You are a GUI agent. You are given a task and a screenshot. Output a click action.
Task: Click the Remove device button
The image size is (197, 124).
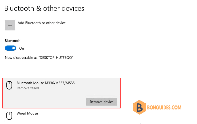click(102, 102)
